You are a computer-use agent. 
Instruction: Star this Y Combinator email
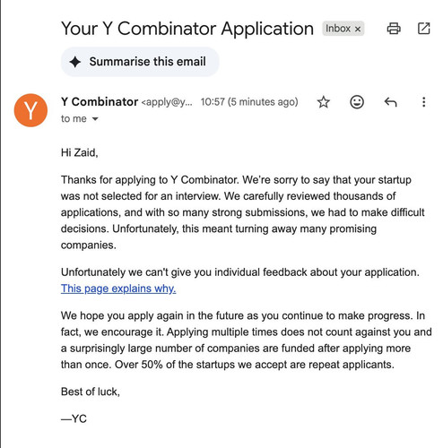coord(324,102)
